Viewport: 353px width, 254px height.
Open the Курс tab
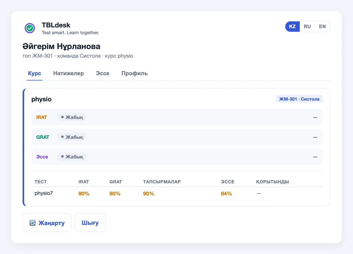pos(35,73)
